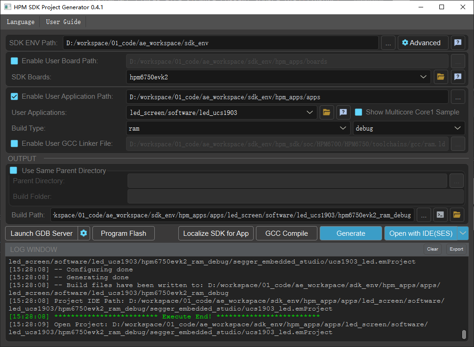
Task: Expand the User Applications dropdown
Action: coord(310,112)
